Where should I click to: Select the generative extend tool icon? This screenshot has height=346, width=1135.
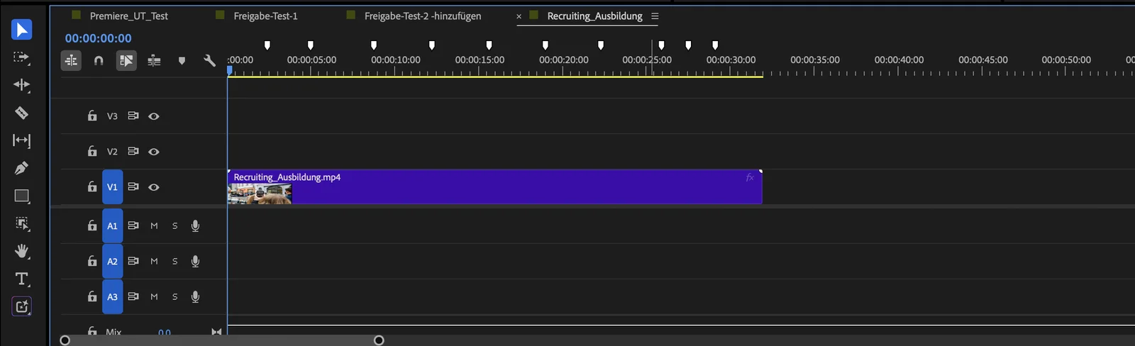22,306
